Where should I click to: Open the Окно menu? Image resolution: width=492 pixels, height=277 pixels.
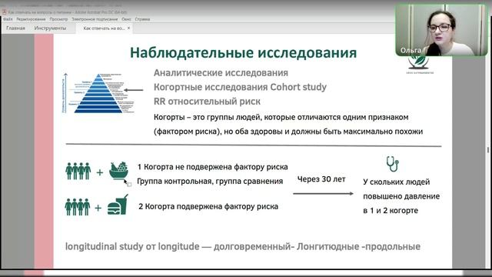point(126,19)
